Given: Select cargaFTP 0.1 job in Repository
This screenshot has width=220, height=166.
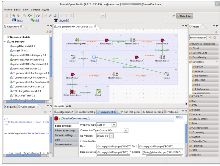Looking at the screenshot, I should (x=20, y=51).
